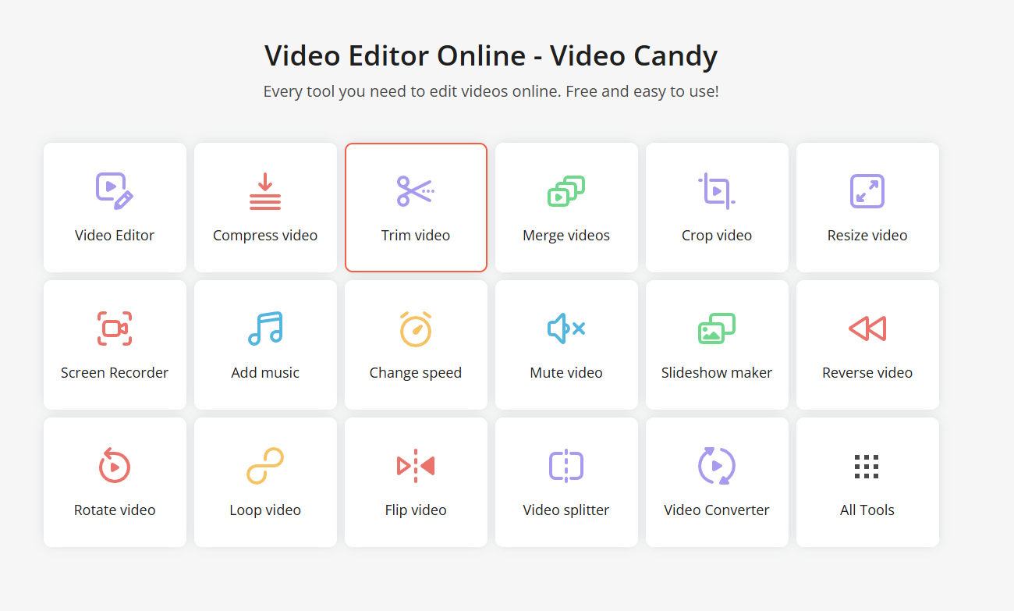Select the Crop video icon
Viewport: 1014px width, 611px height.
717,190
